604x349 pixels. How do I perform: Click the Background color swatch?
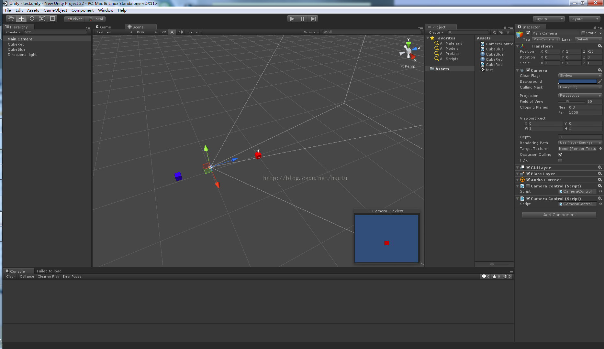(x=577, y=81)
